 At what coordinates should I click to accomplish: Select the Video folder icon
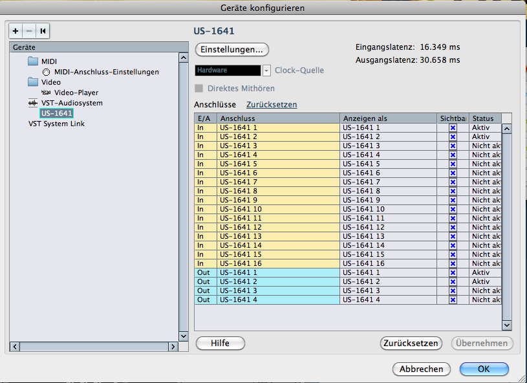point(33,82)
